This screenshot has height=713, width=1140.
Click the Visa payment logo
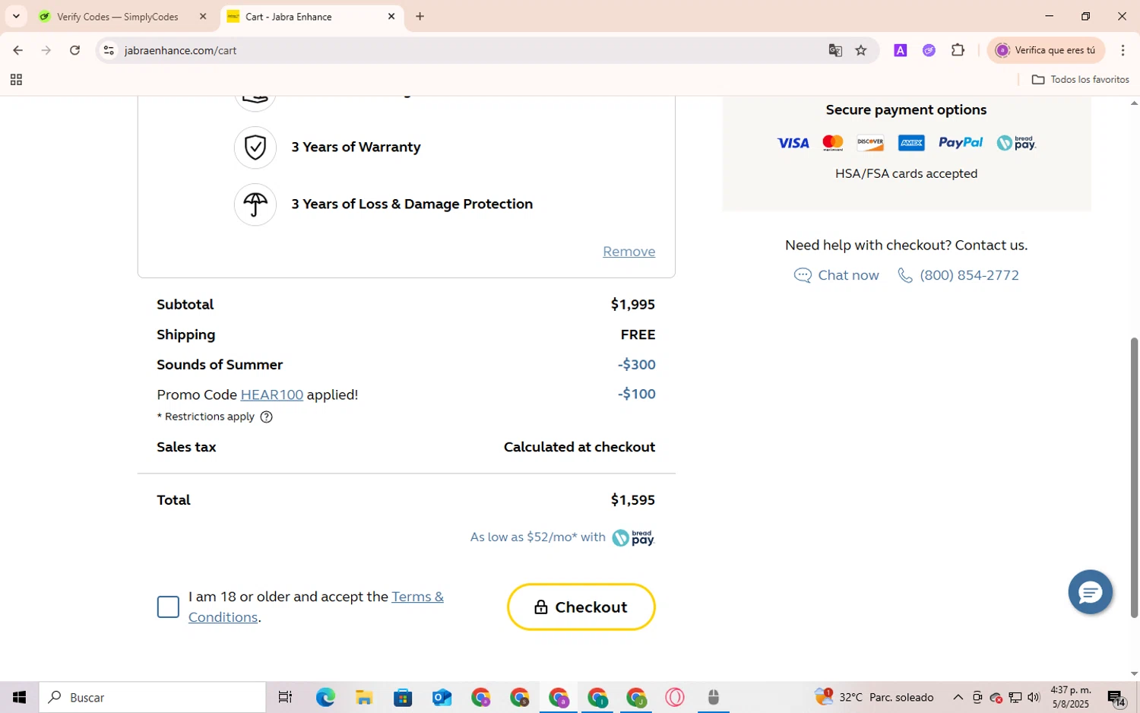(x=793, y=143)
